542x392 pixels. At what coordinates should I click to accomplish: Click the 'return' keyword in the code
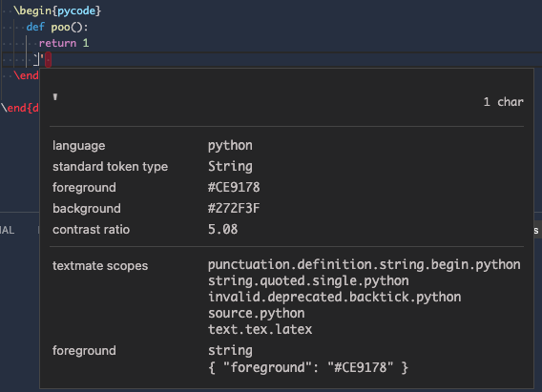point(57,43)
